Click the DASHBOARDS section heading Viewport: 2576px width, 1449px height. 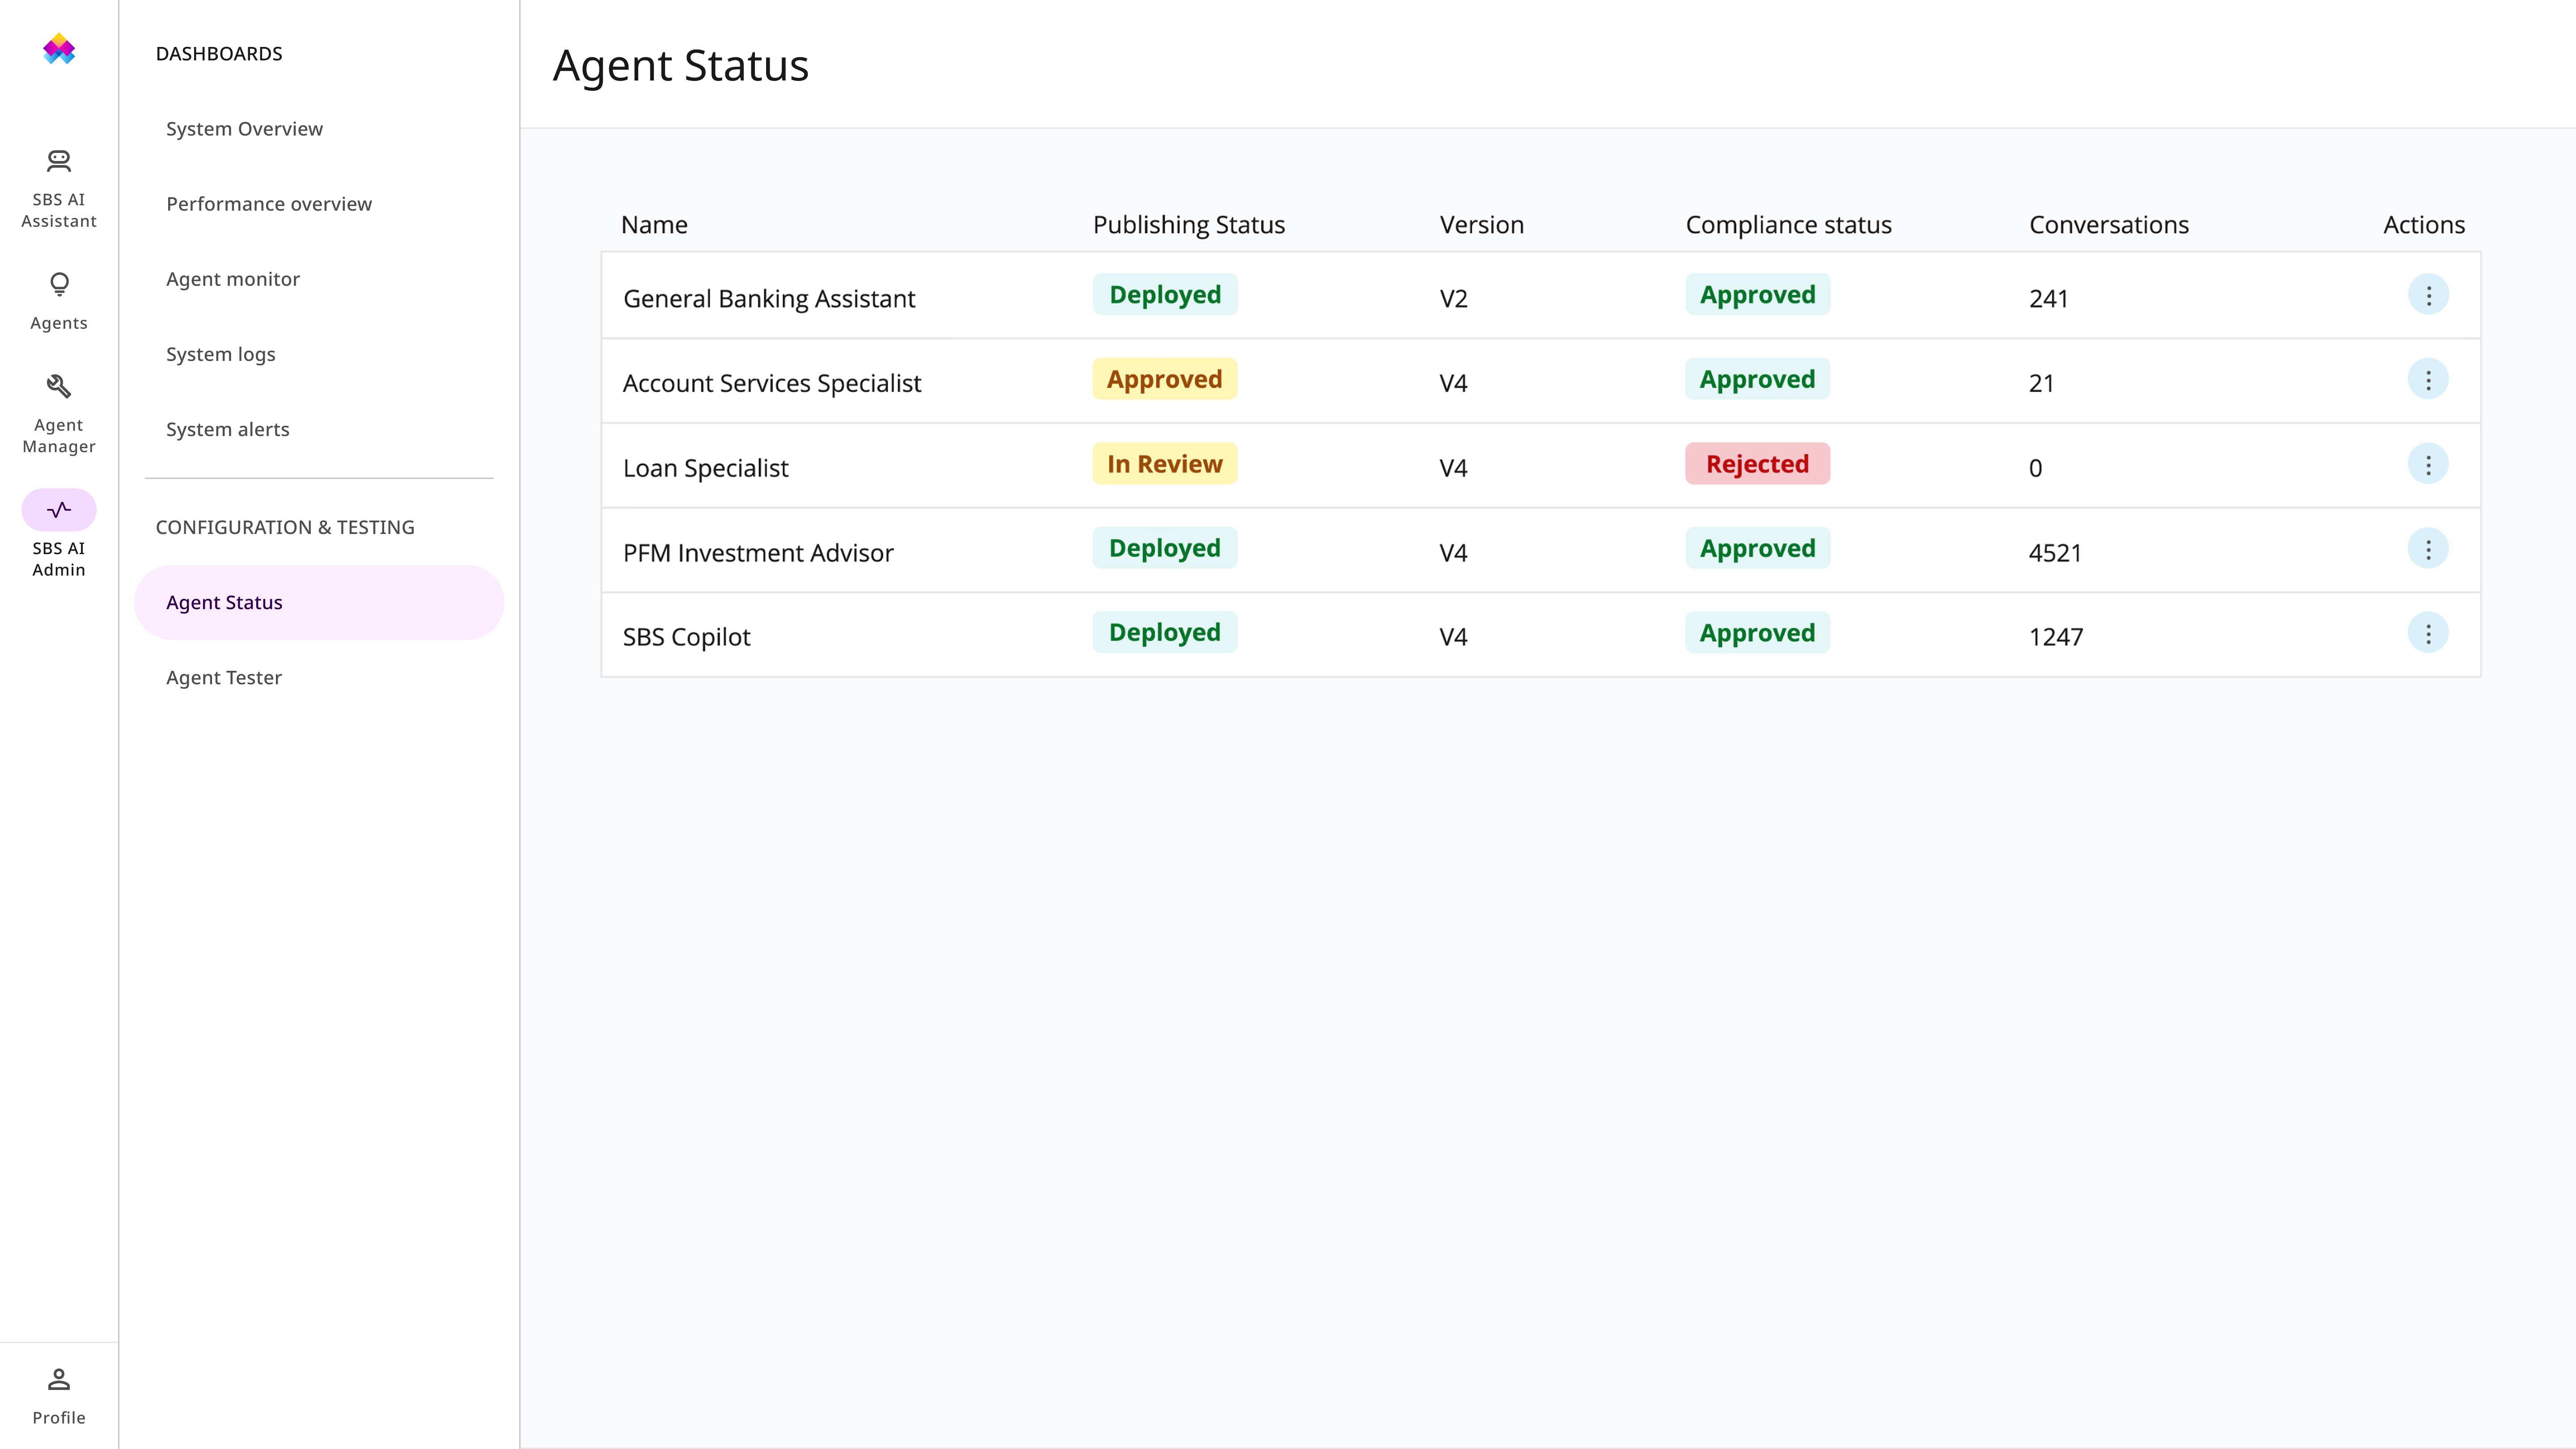click(x=219, y=54)
